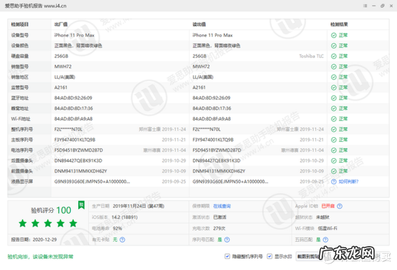Toggle the 显示水印 checkbox
This screenshot has width=397, height=270.
coord(270,257)
